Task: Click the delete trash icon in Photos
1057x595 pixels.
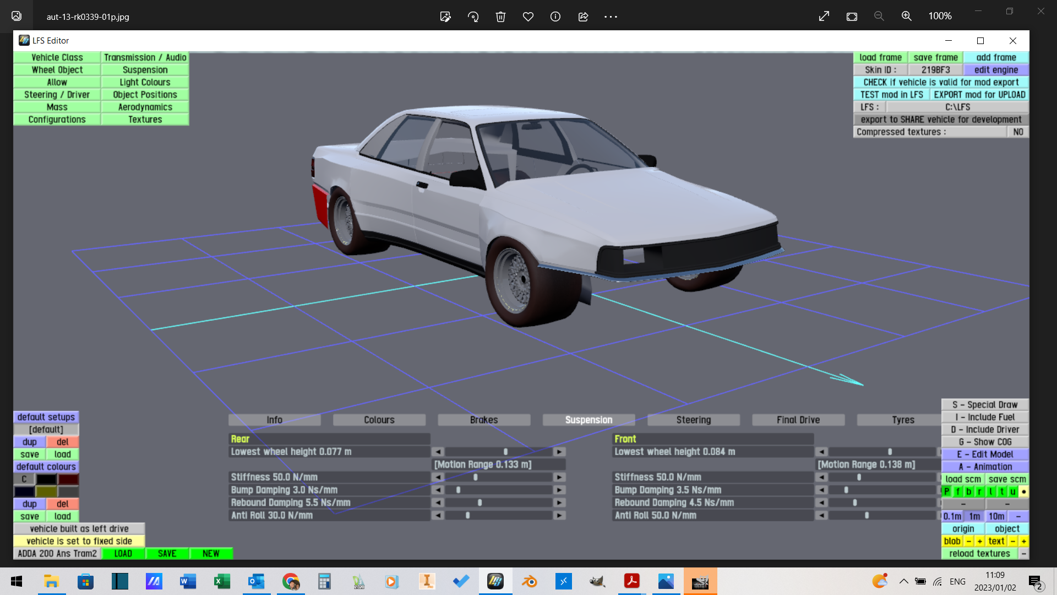Action: point(500,17)
